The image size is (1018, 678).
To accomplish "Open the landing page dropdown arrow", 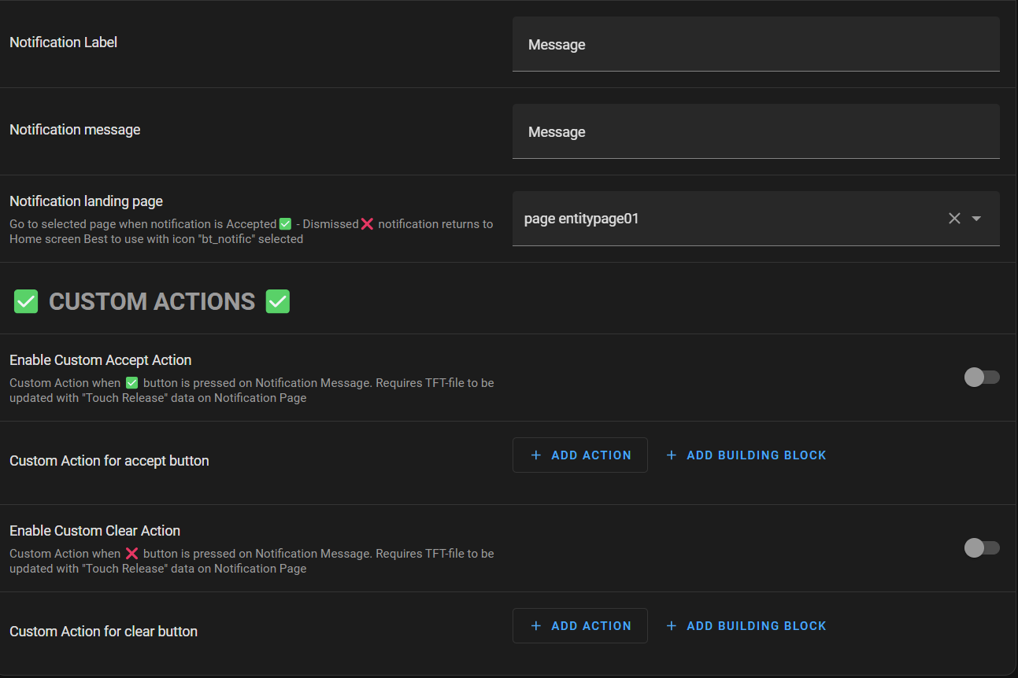I will coord(976,218).
